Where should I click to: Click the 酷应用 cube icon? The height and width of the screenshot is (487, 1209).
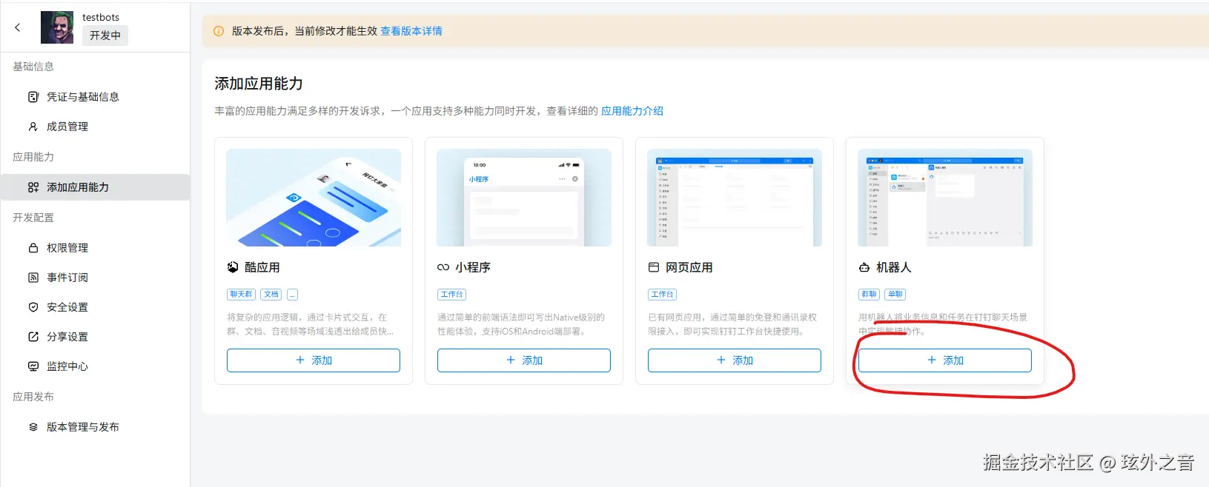click(x=233, y=267)
